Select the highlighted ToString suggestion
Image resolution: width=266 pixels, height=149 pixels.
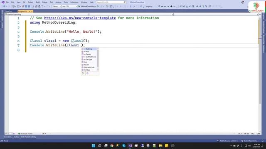coord(89,49)
